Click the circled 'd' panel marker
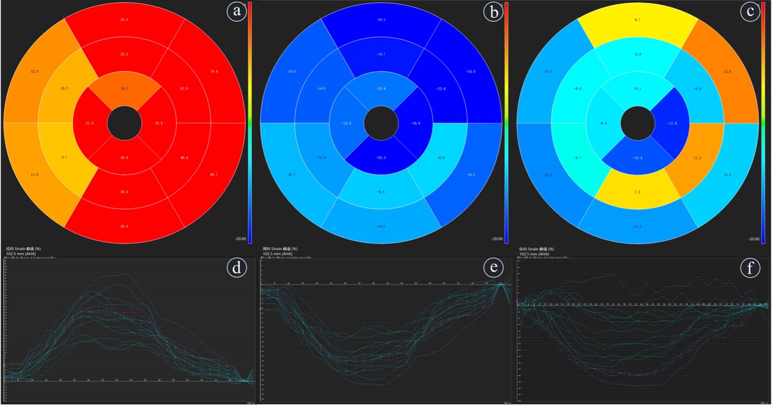The height and width of the screenshot is (407, 773). pyautogui.click(x=236, y=269)
